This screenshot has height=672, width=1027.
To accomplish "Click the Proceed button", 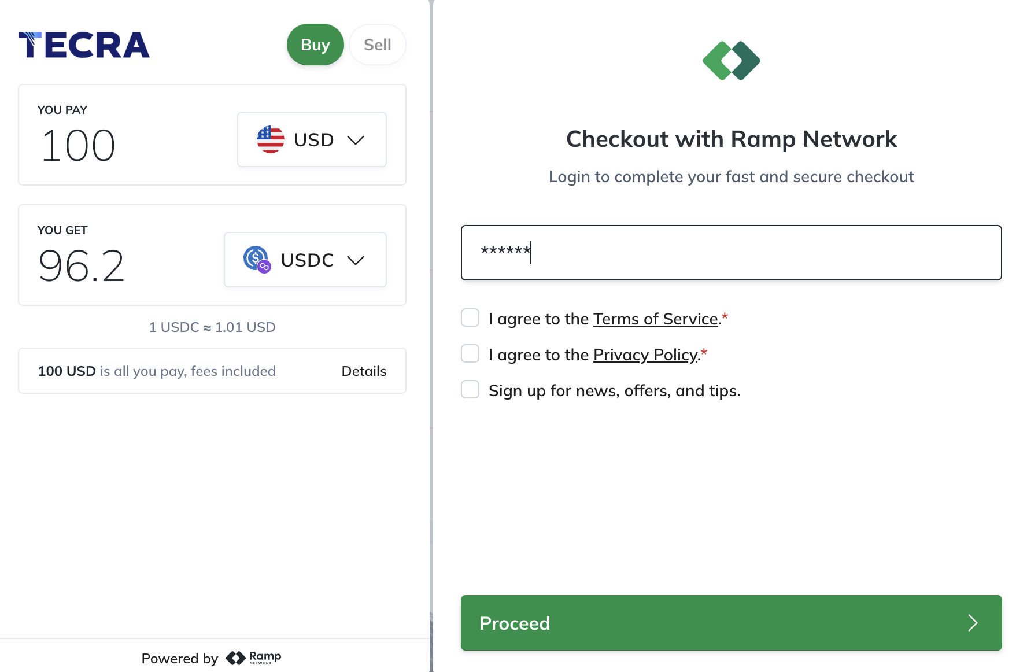I will [732, 623].
